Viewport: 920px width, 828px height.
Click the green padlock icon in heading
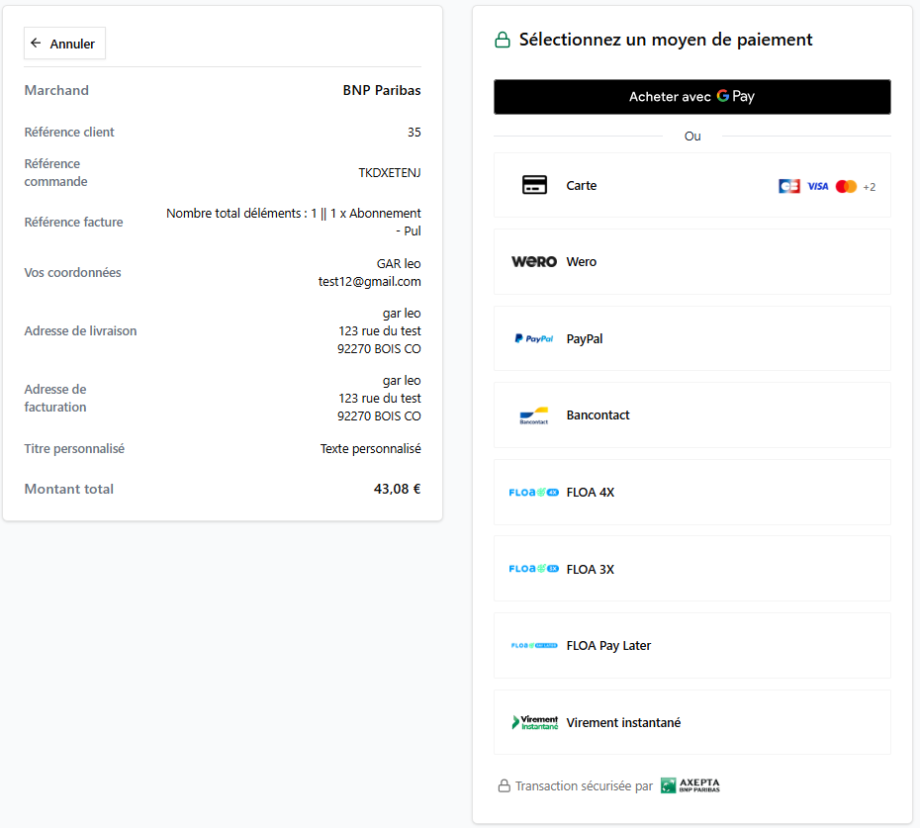click(503, 40)
